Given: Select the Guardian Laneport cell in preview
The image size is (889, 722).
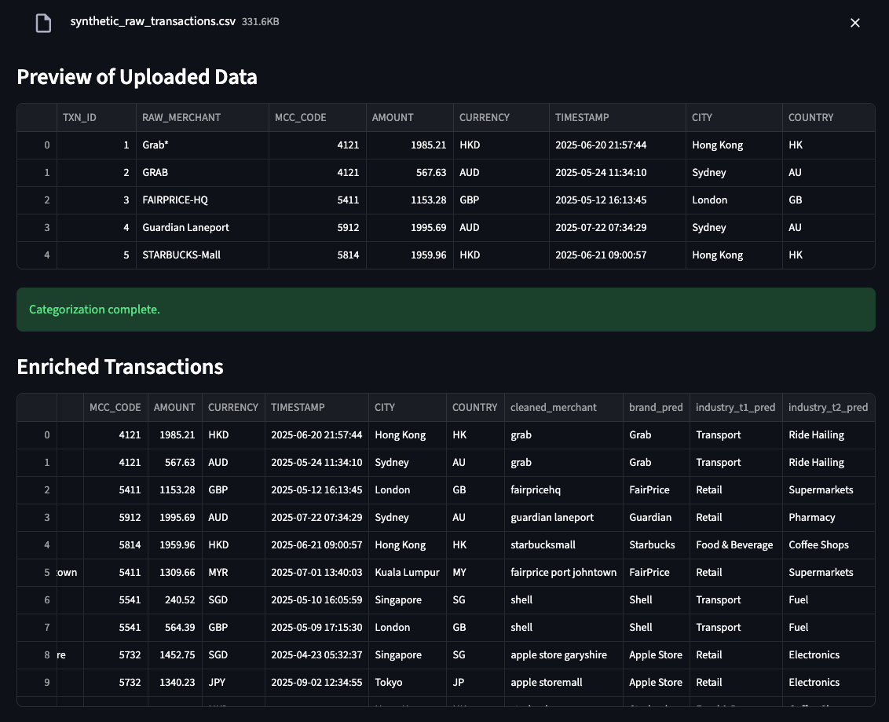Looking at the screenshot, I should coord(185,227).
